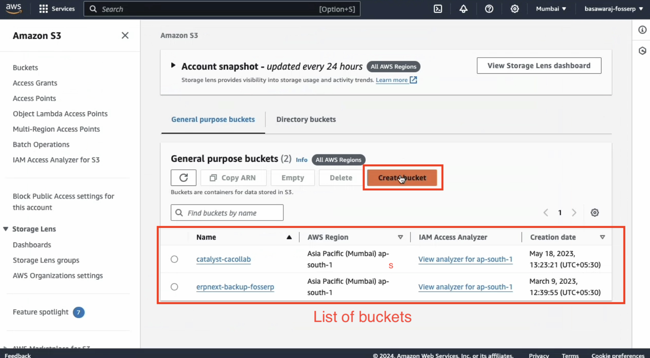Open Buckets in the sidebar

[x=25, y=67]
